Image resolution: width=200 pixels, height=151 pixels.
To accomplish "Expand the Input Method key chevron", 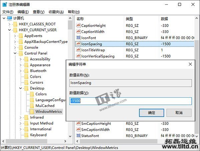I will (21, 123).
